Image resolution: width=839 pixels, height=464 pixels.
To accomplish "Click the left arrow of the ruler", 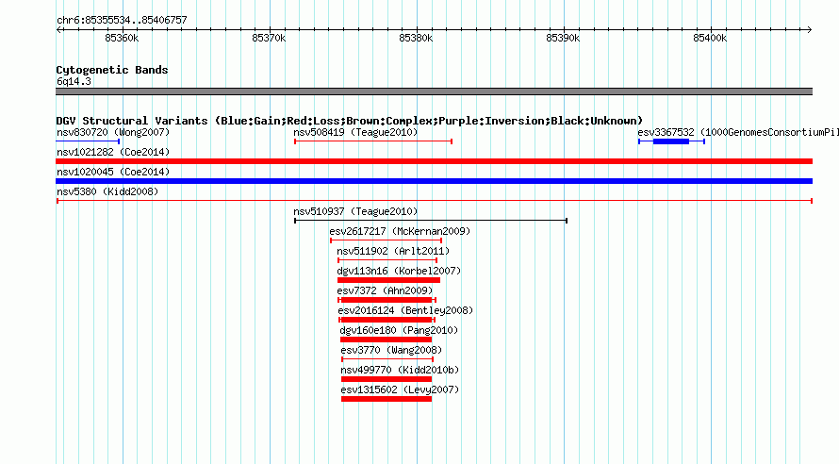I will pyautogui.click(x=58, y=29).
